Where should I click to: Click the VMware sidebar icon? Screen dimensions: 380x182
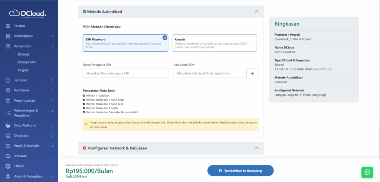coord(8,156)
